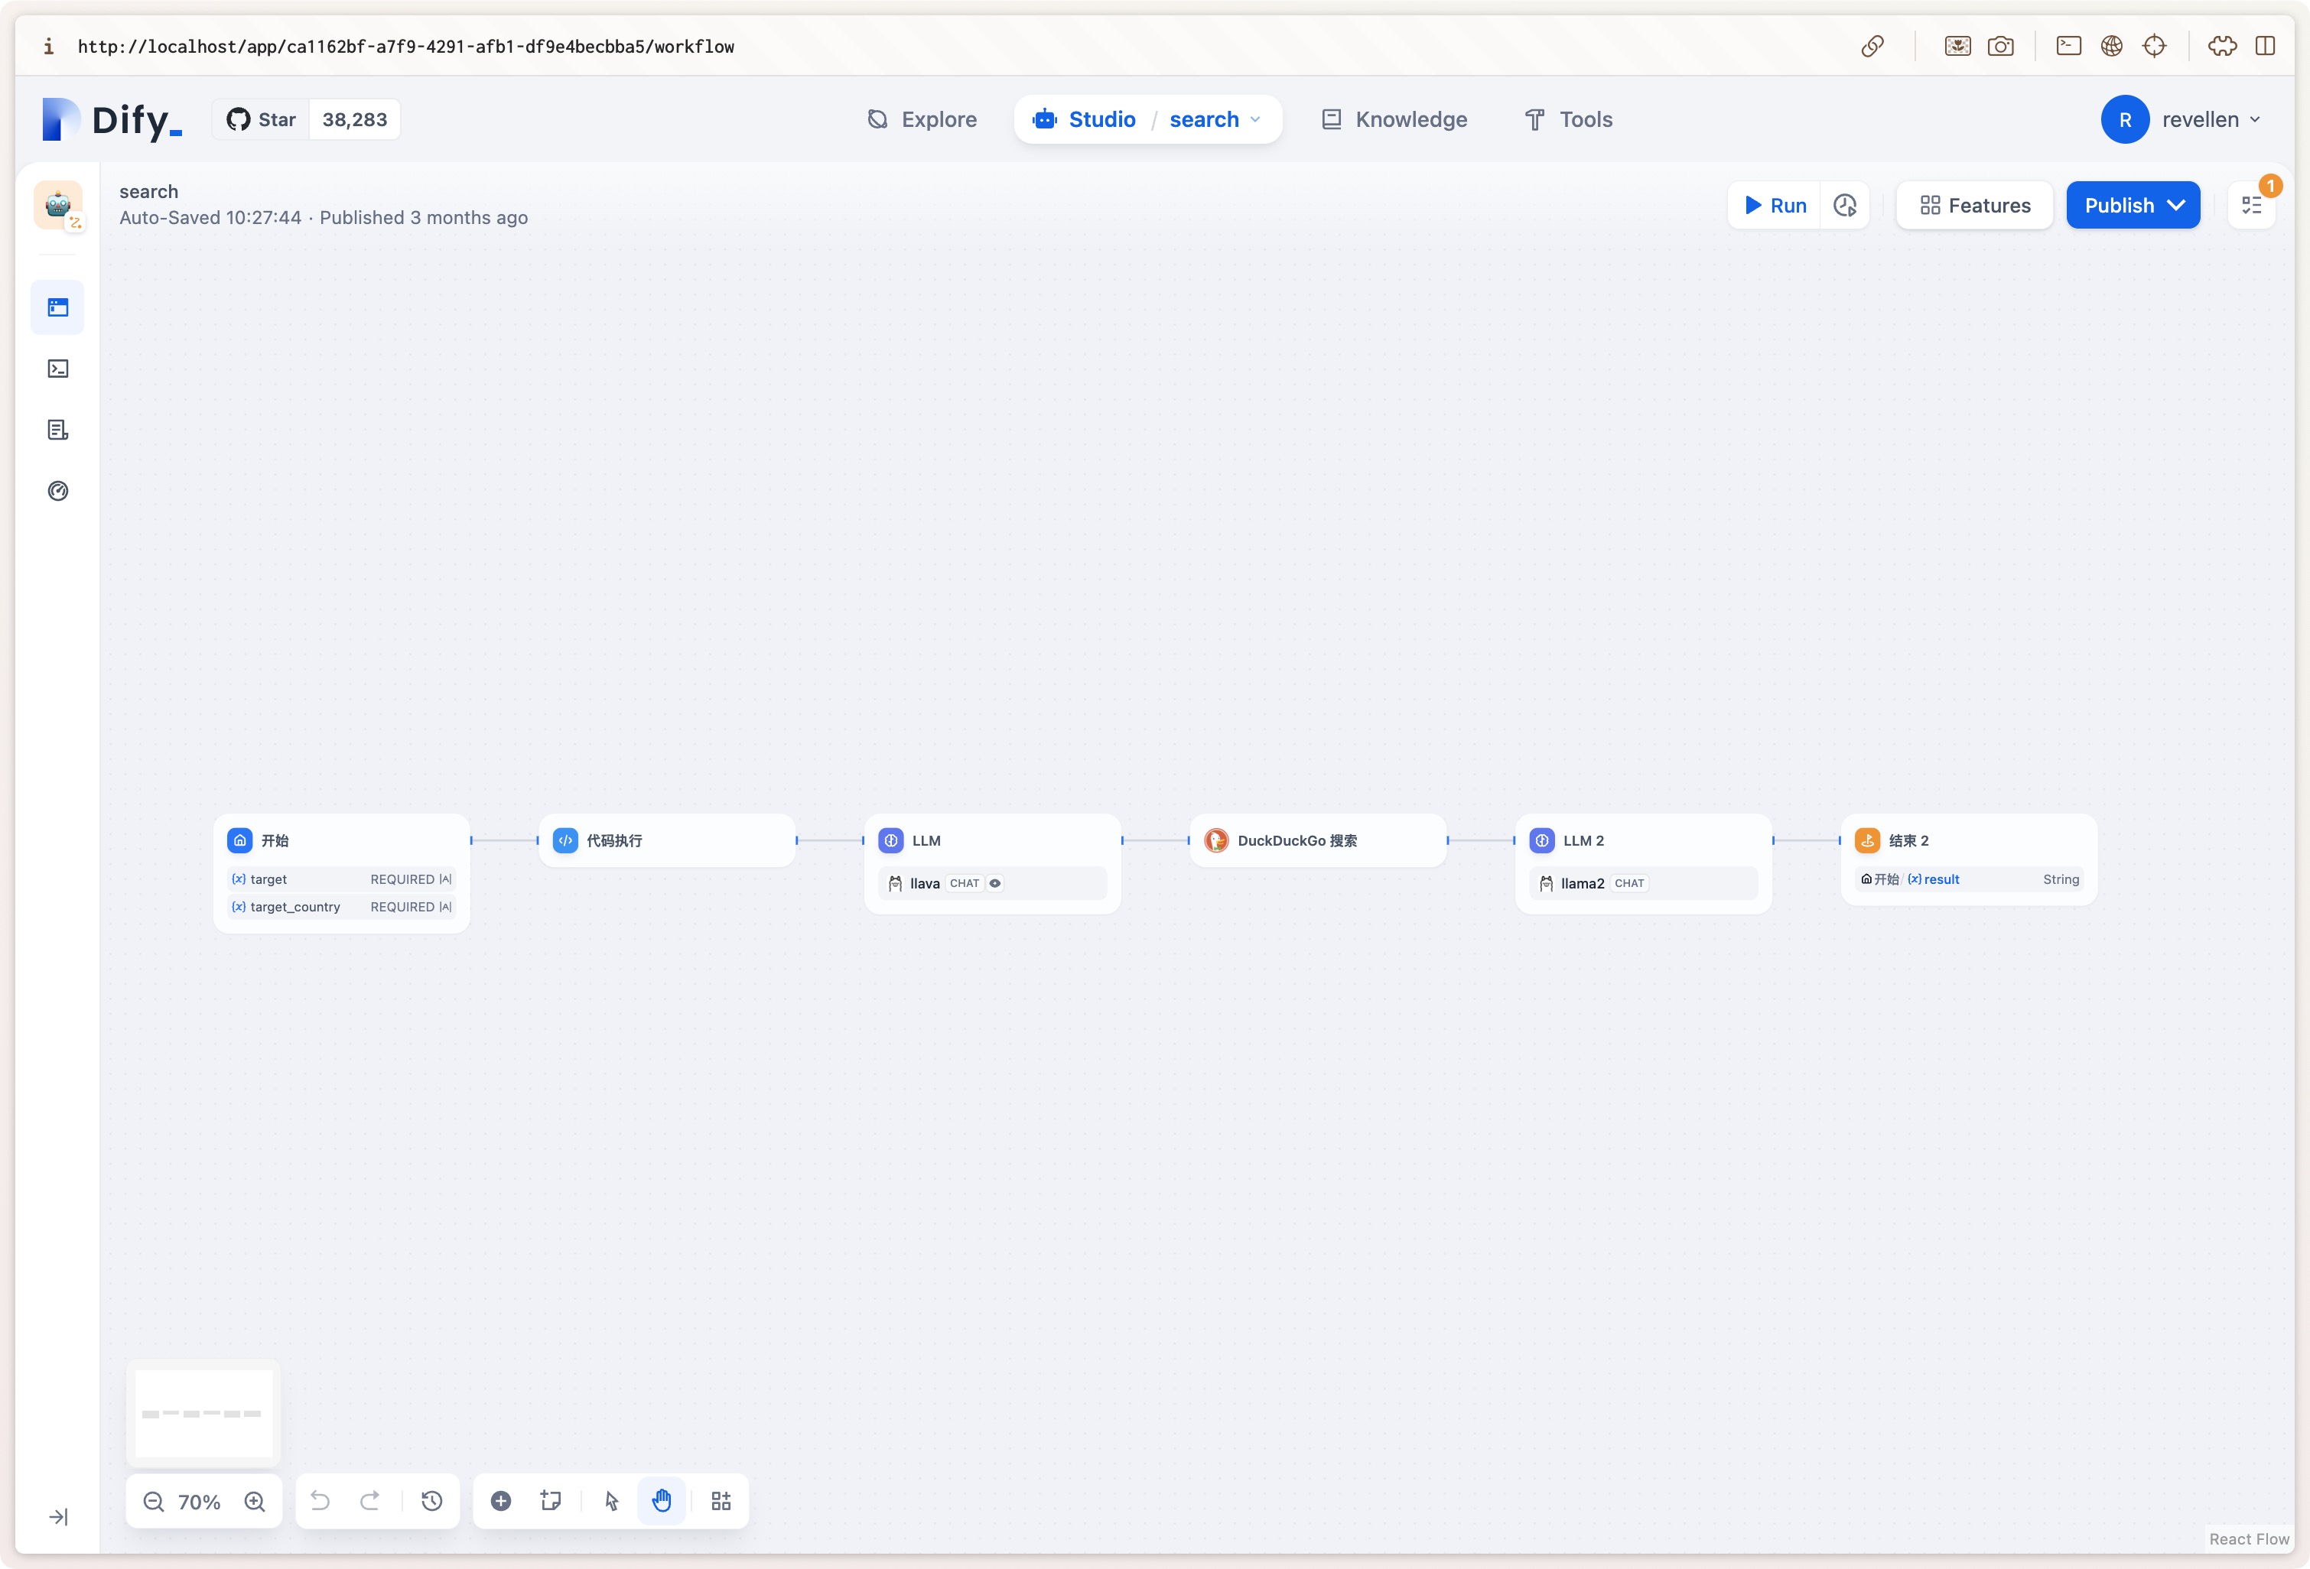The height and width of the screenshot is (1569, 2310).
Task: Open the version history clock icon
Action: point(431,1500)
